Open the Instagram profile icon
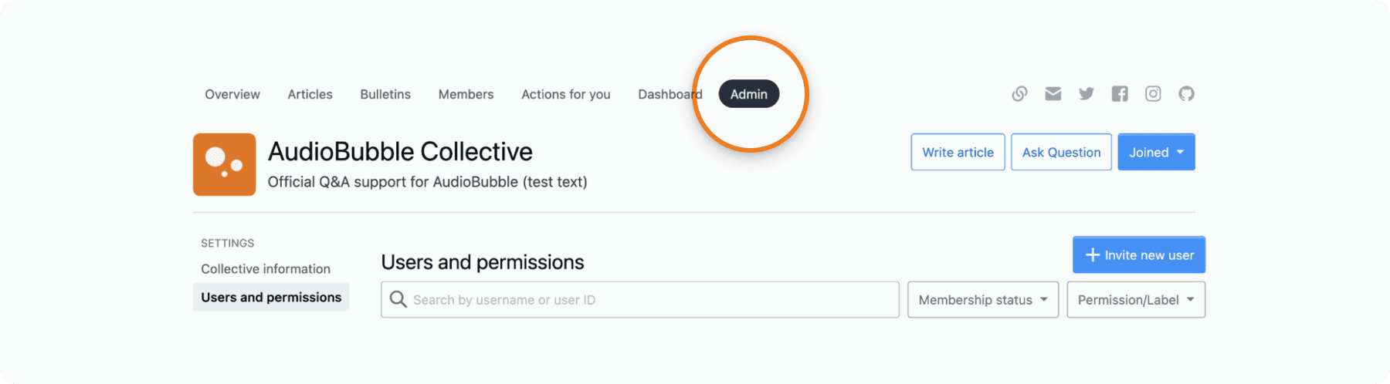Screen dimensions: 1390x384 (x=1153, y=94)
